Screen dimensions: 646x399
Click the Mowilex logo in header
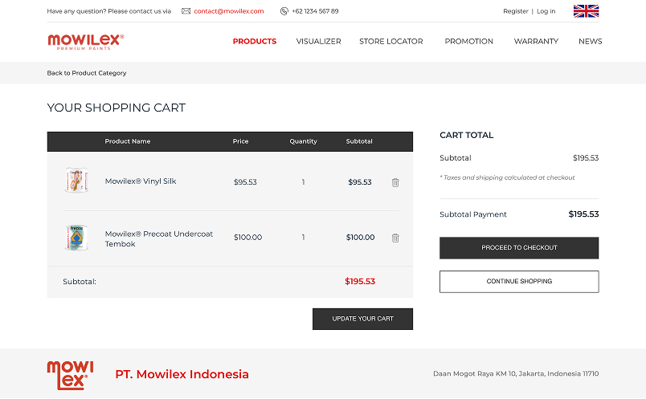point(85,41)
